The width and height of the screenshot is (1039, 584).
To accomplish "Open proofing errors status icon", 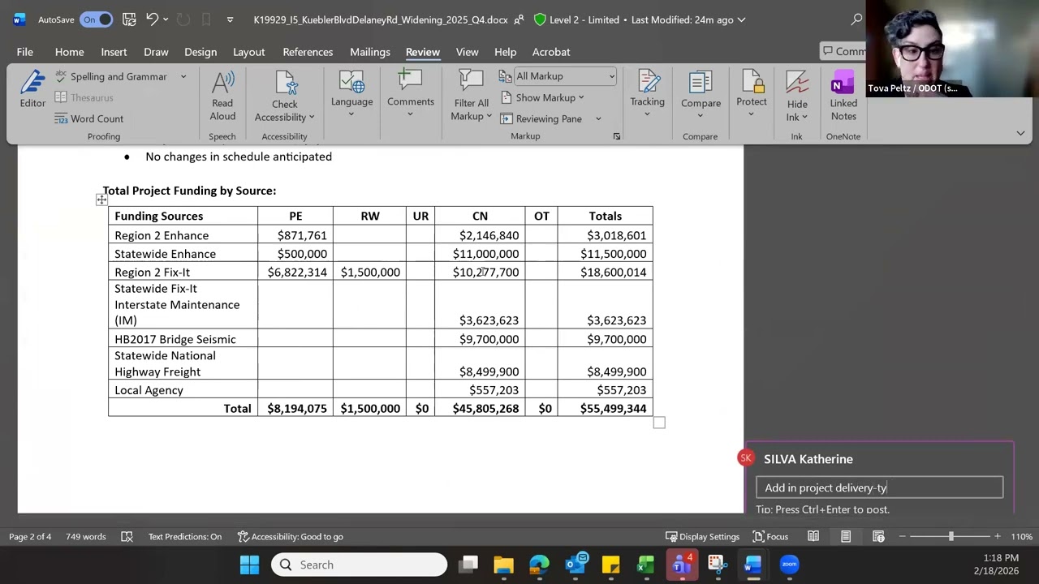I will click(127, 536).
